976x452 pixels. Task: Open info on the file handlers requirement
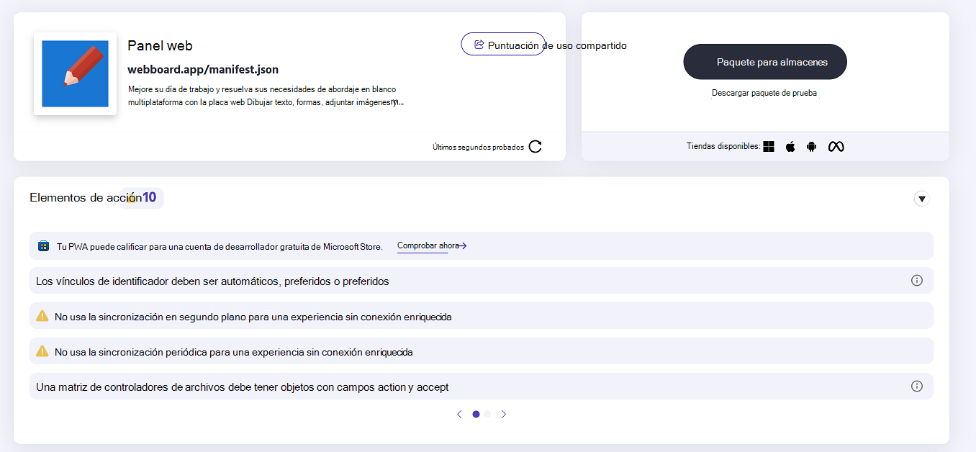[917, 387]
